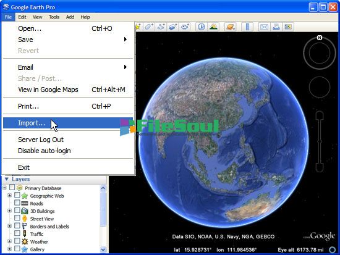340x255 pixels.
Task: Click the Street View pegman icon
Action: tap(25, 219)
